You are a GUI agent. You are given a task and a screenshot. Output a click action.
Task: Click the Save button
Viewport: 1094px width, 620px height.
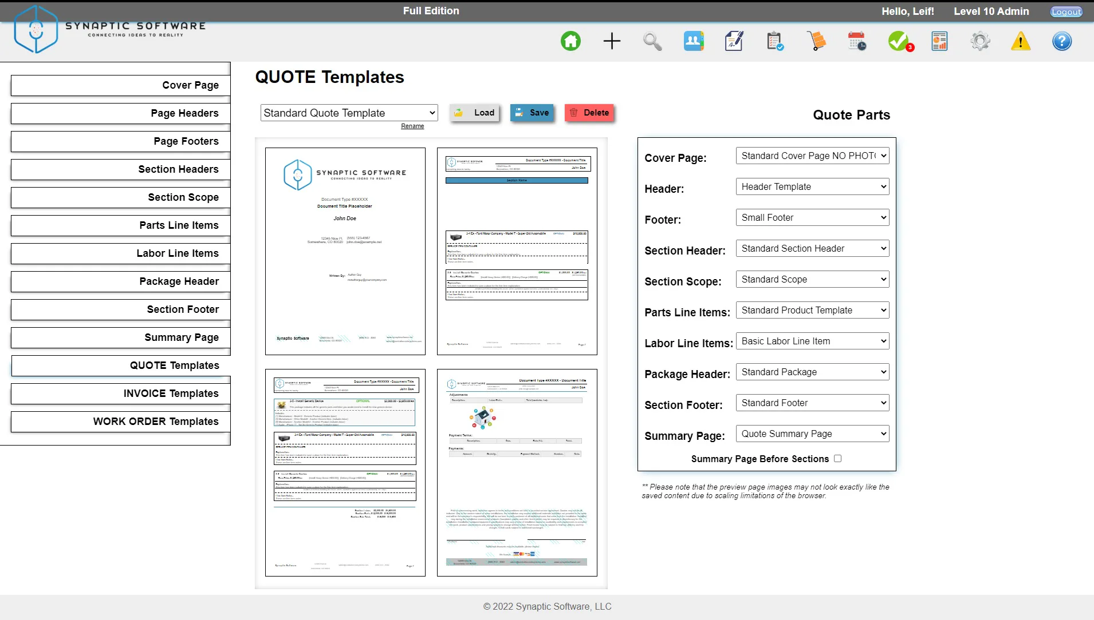pyautogui.click(x=532, y=113)
